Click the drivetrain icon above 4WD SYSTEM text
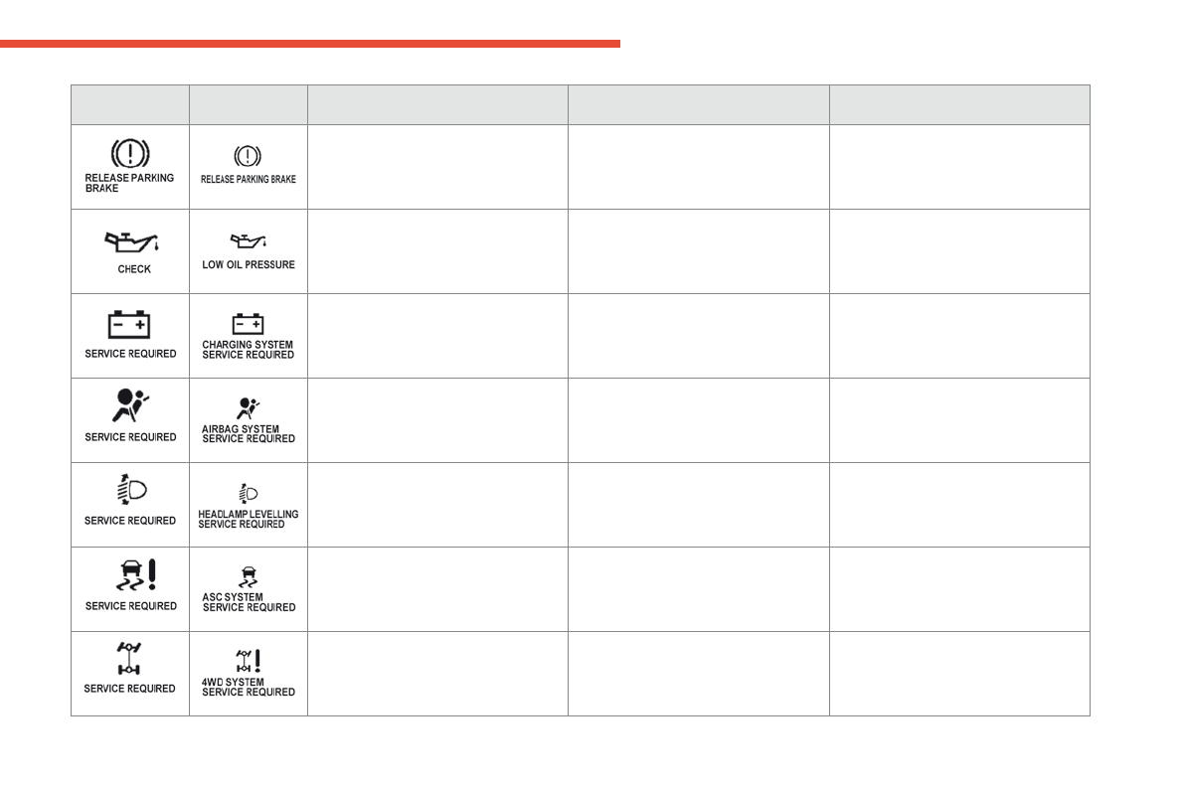The width and height of the screenshot is (1184, 789). (x=249, y=660)
